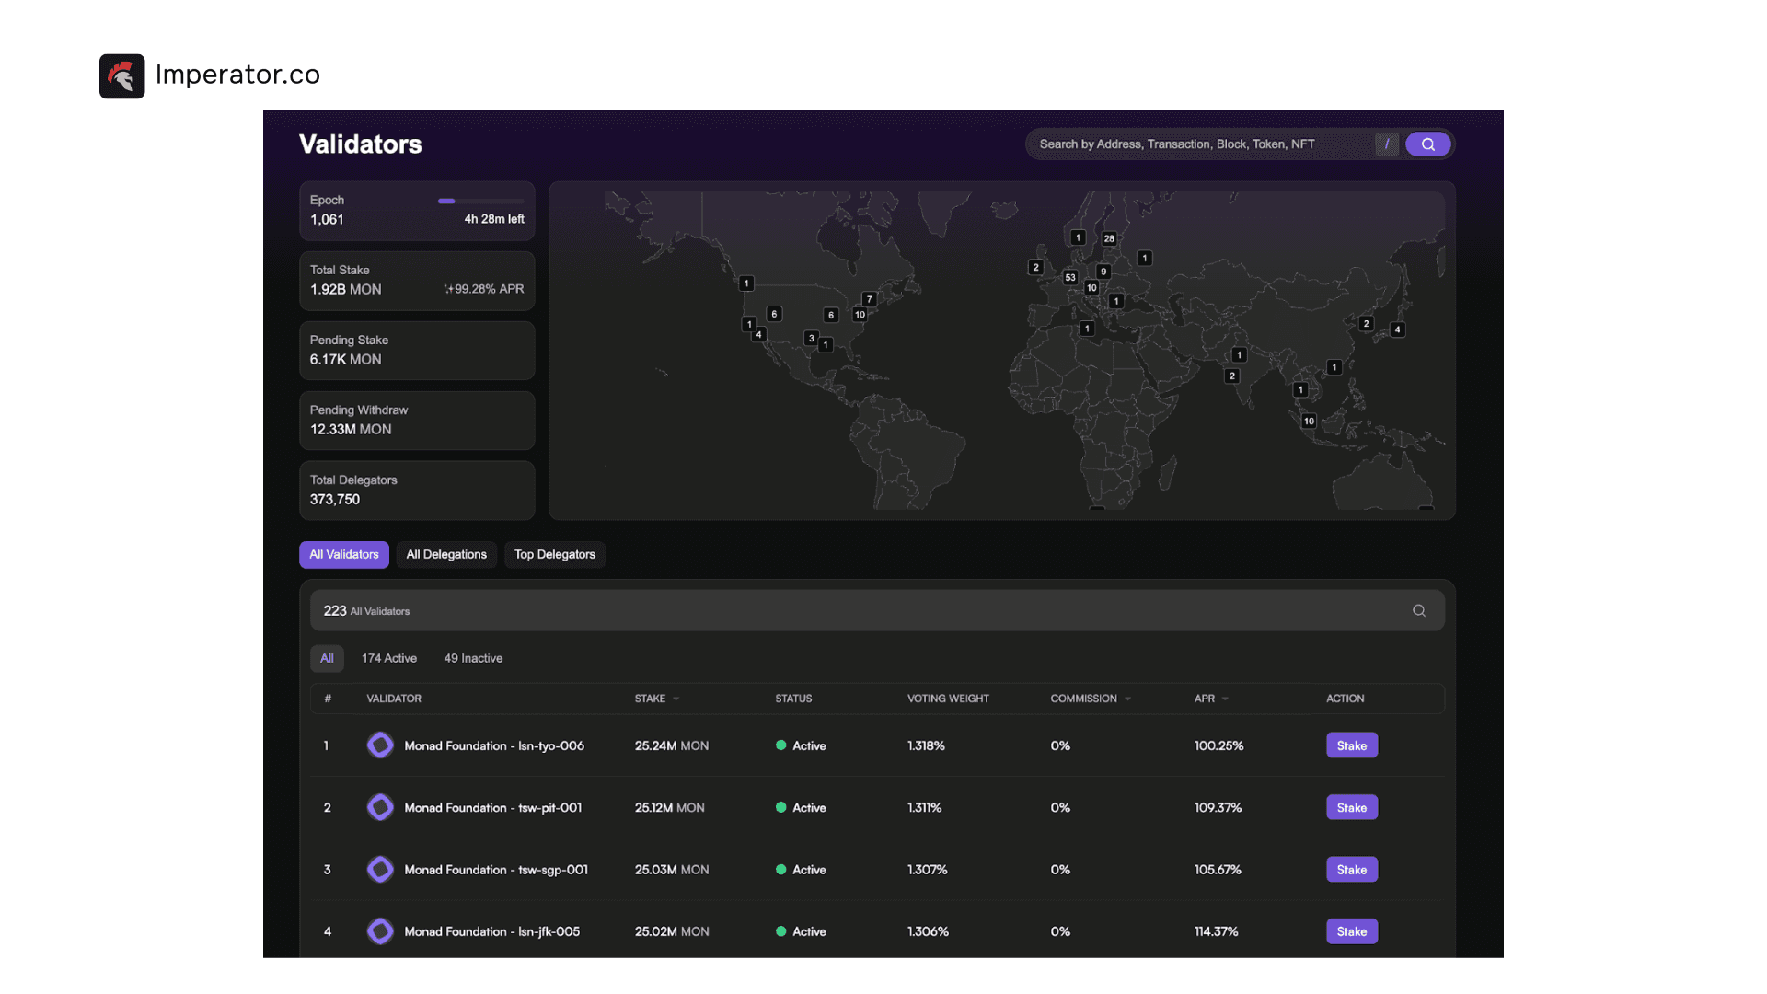Select the map cluster marker labeled 7
The height and width of the screenshot is (994, 1767).
coord(869,299)
